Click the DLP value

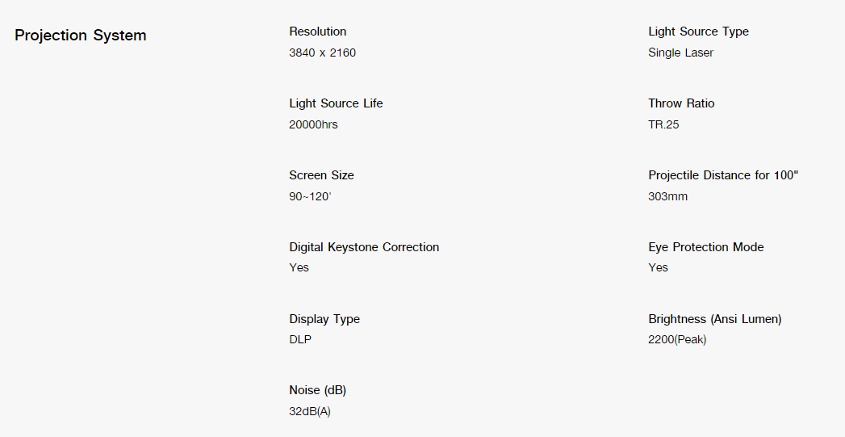coord(300,340)
